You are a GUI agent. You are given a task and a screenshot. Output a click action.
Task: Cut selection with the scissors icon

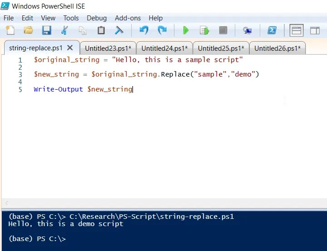(64, 30)
